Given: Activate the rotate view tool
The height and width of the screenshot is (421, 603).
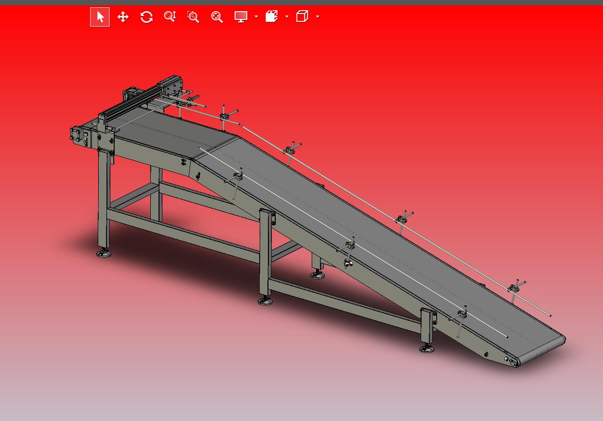Looking at the screenshot, I should [146, 17].
